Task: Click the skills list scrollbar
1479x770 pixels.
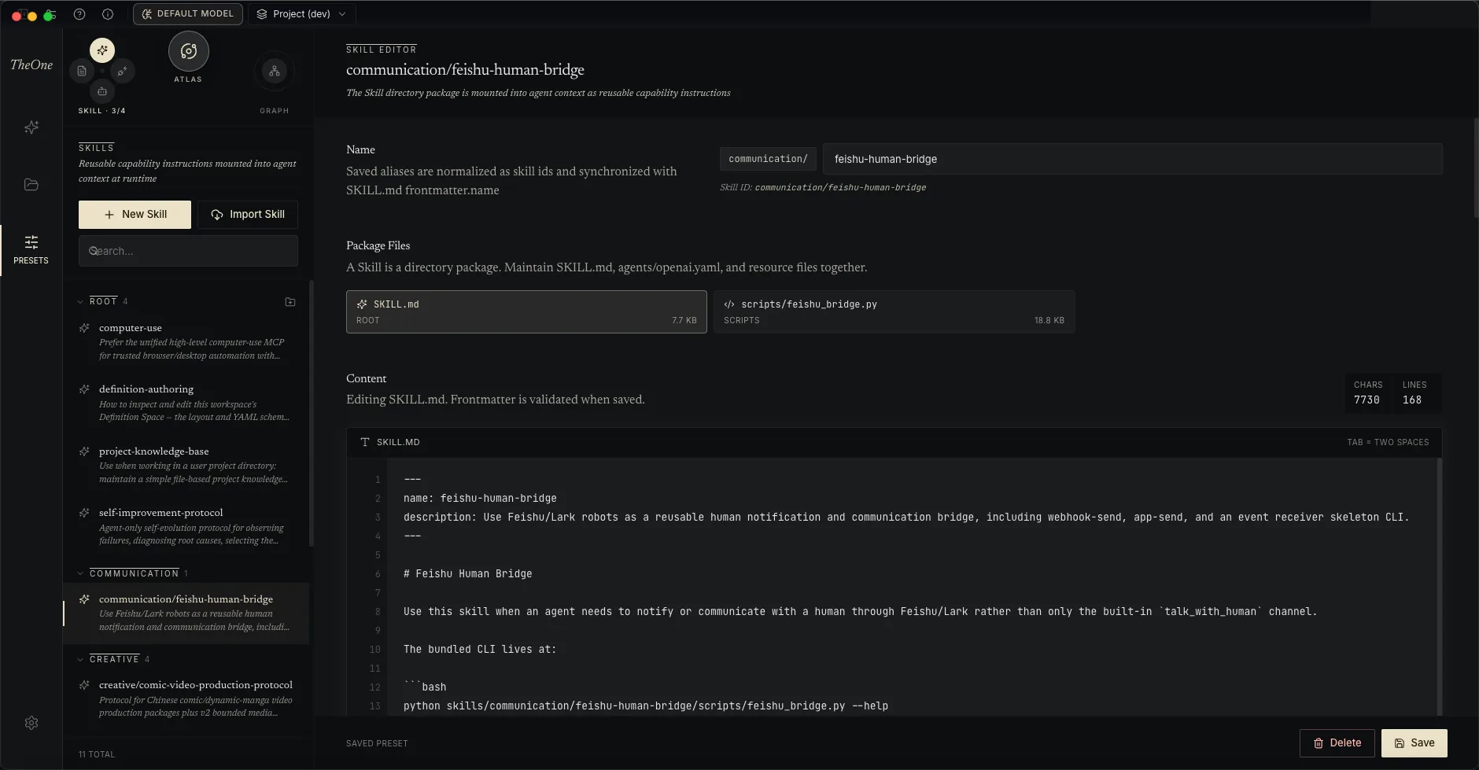Action: pyautogui.click(x=312, y=413)
